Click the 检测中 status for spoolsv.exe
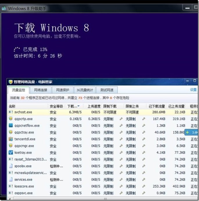The width and height of the screenshot is (199, 201). (x=56, y=166)
